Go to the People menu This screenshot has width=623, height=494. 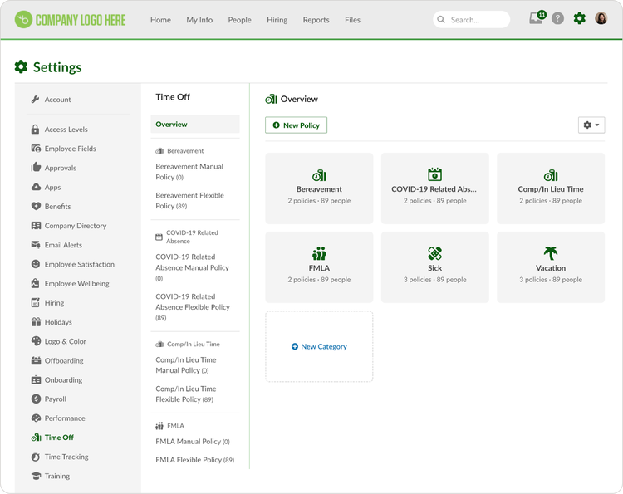pyautogui.click(x=239, y=20)
